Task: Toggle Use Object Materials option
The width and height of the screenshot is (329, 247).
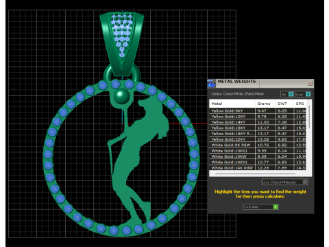Action: click(285, 182)
